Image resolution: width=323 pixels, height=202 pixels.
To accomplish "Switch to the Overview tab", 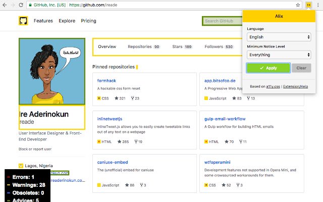I will pos(107,46).
